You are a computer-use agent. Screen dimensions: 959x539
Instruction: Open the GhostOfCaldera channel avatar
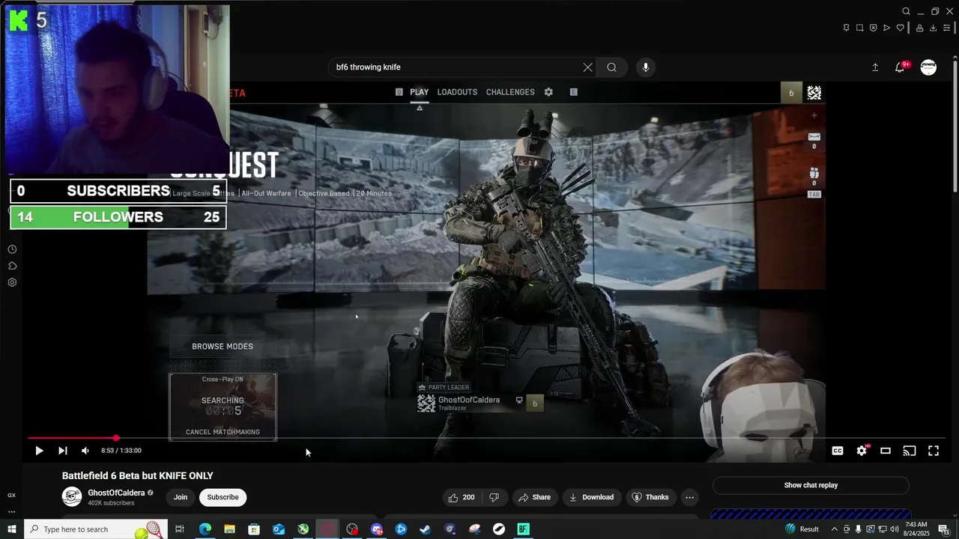(72, 497)
